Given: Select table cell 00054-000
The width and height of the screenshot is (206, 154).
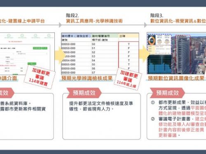Looking at the screenshot, I should click(68, 60).
